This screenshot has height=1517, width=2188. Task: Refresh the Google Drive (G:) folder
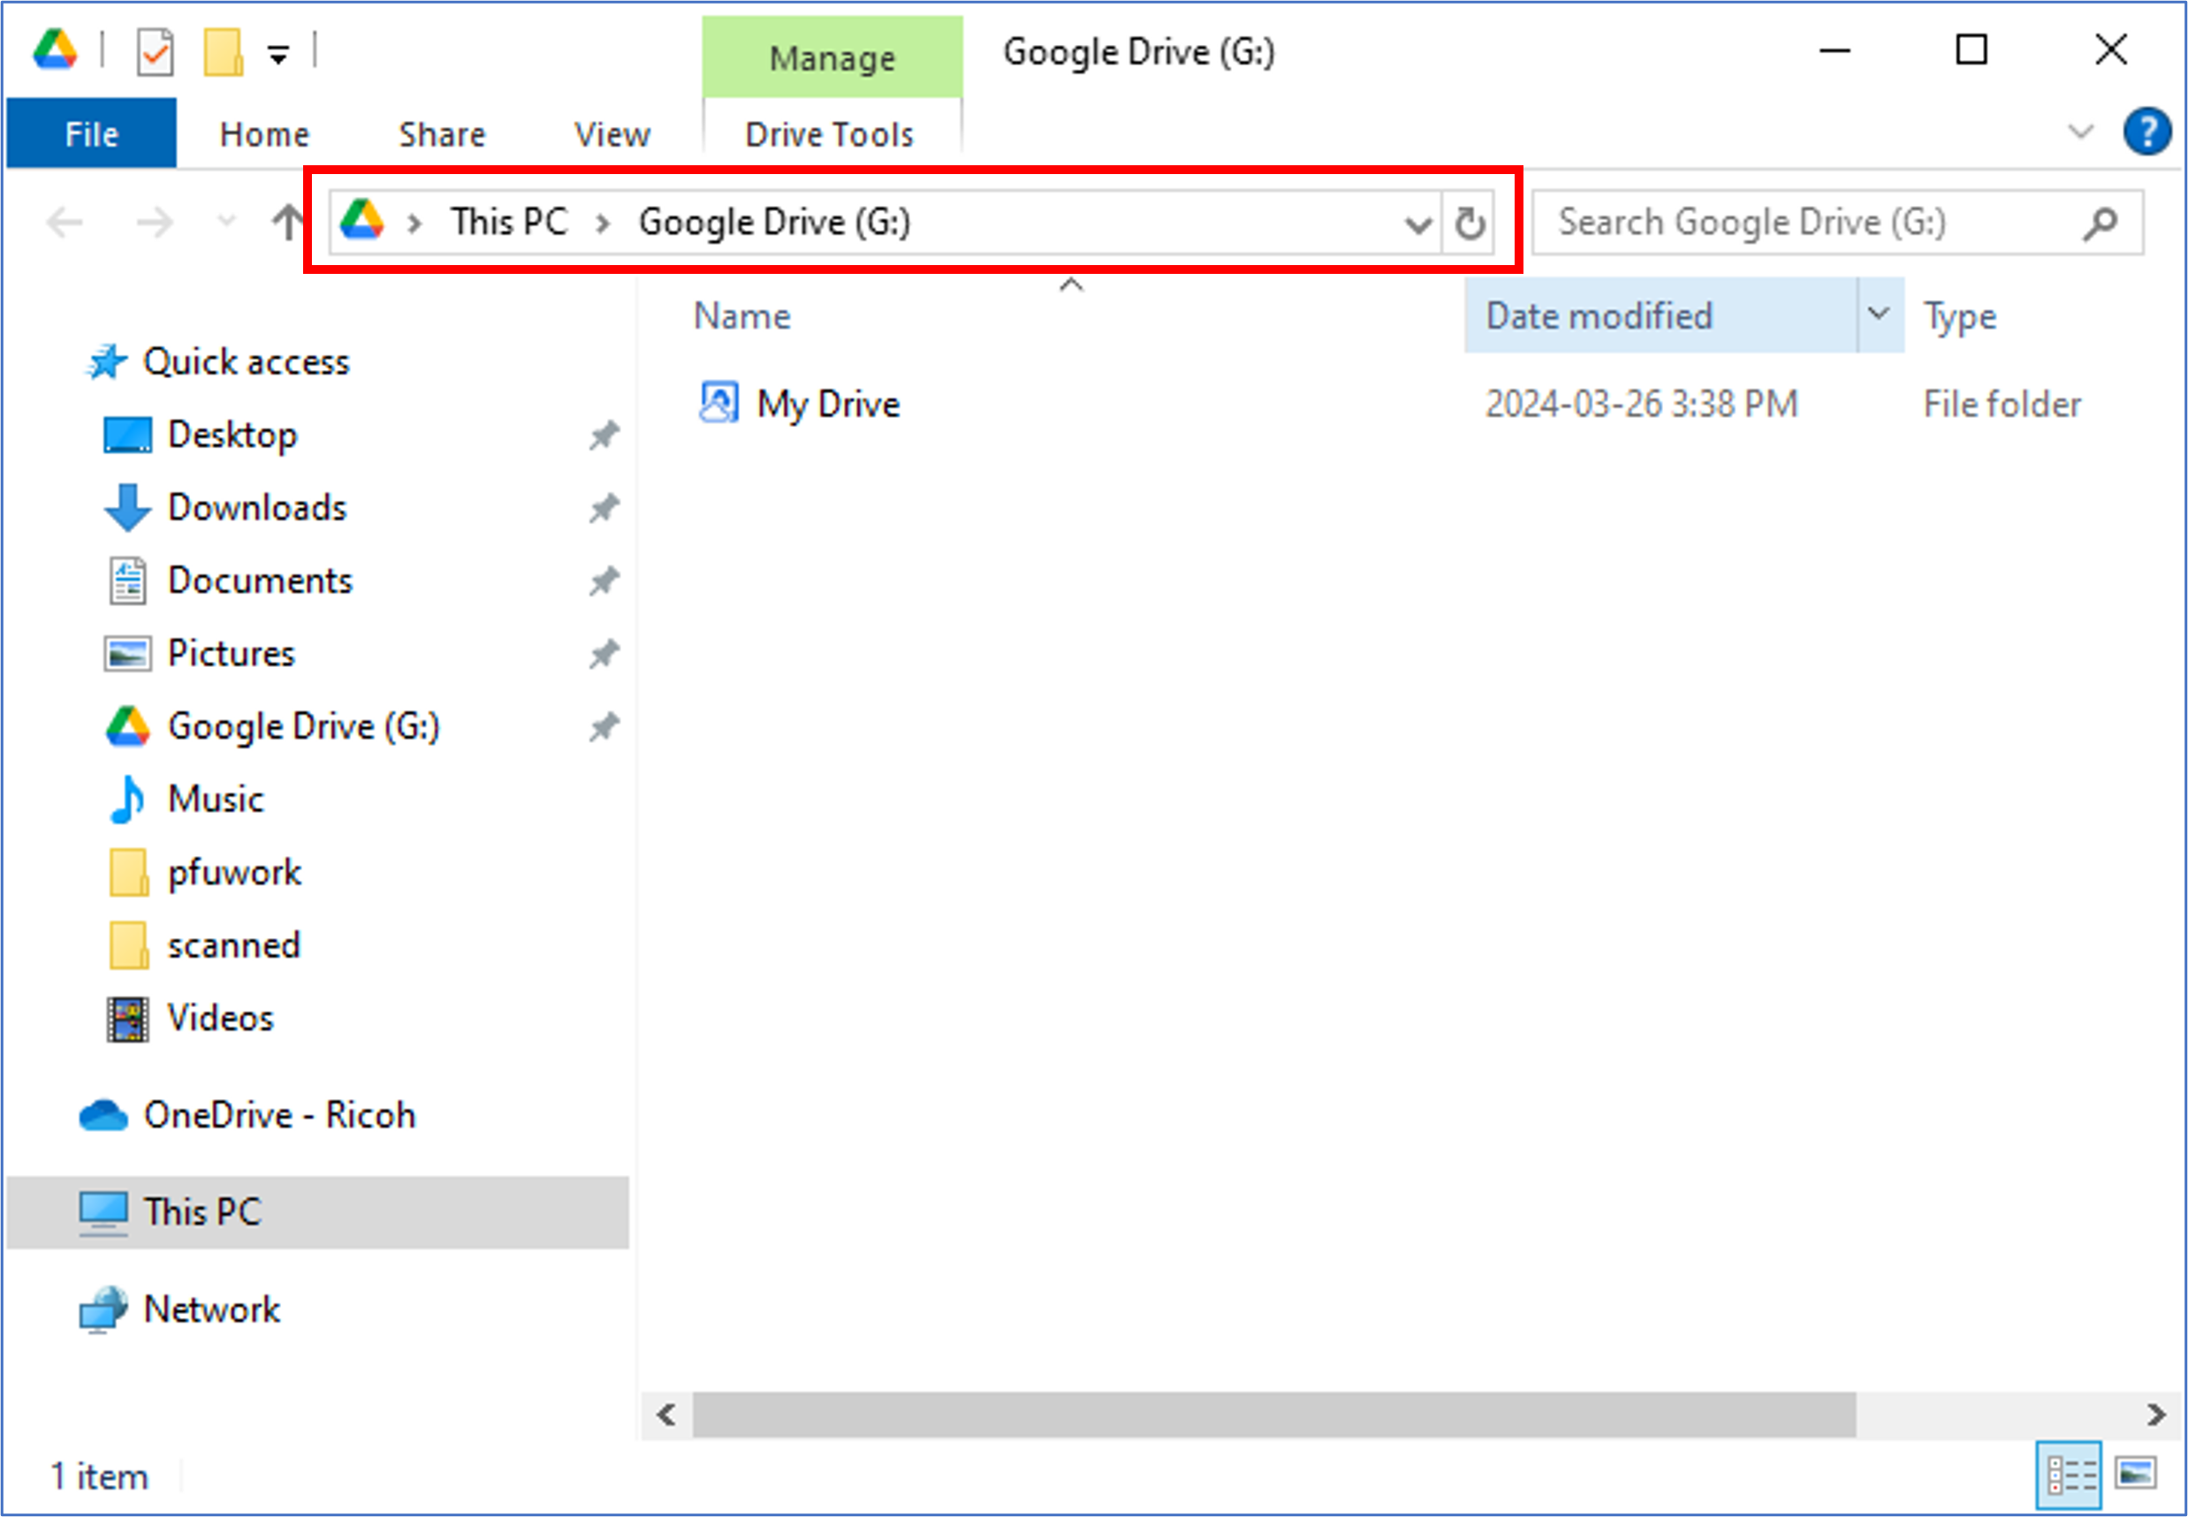(x=1470, y=224)
